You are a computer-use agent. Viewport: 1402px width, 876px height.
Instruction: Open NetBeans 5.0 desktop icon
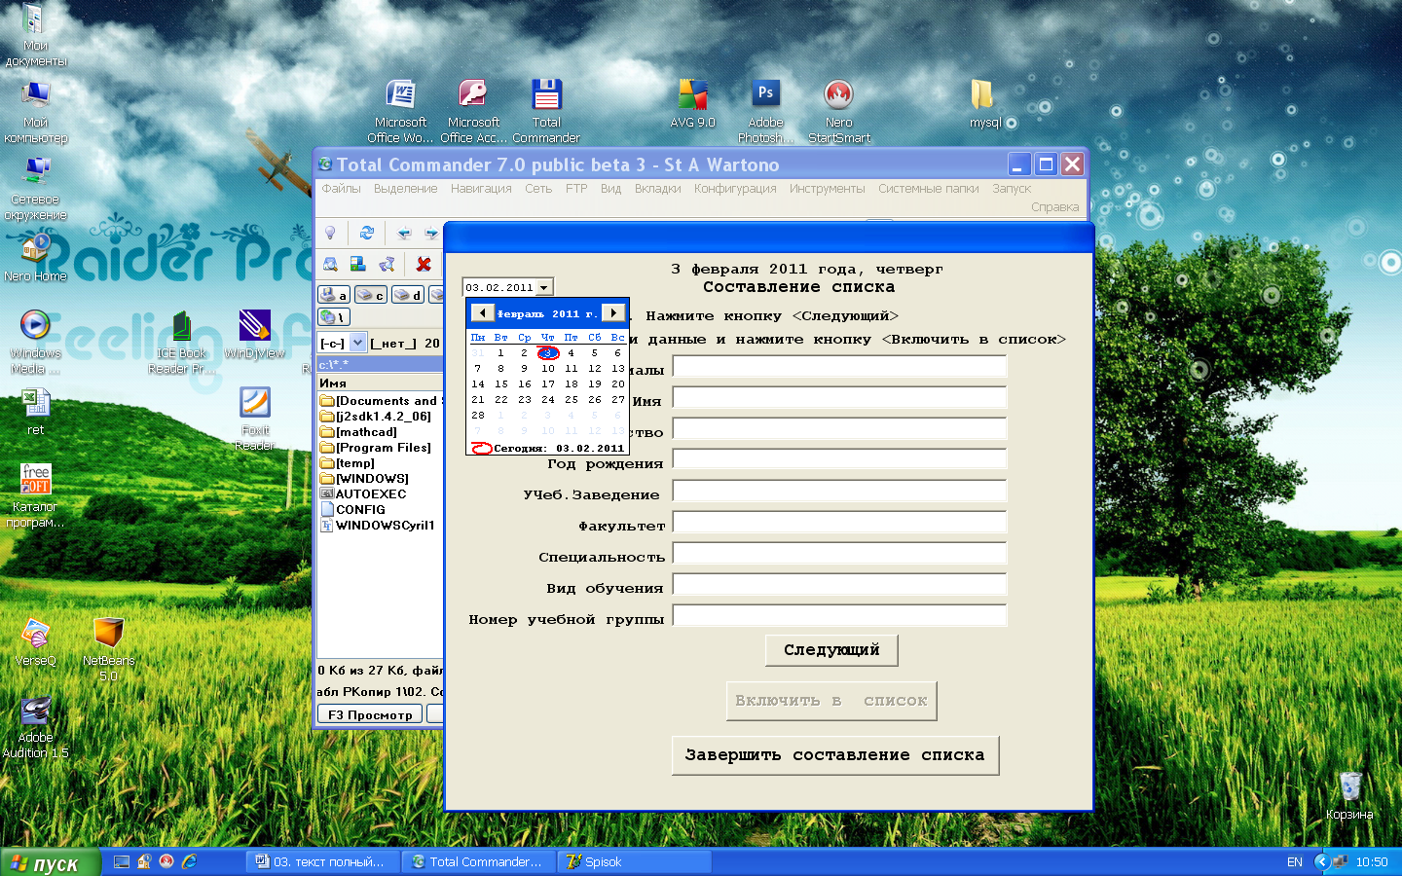tap(108, 649)
